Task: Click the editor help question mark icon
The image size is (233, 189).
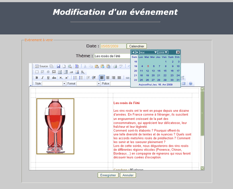Action: pos(191,84)
